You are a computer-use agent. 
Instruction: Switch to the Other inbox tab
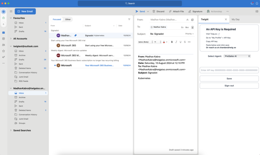point(68,19)
